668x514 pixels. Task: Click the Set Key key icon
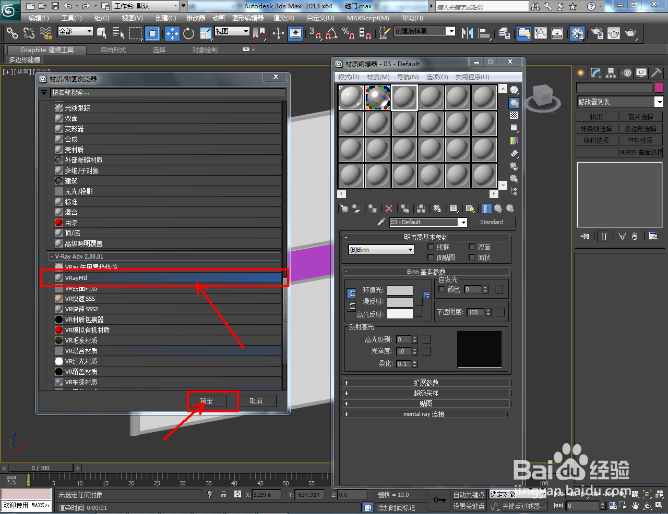(439, 500)
